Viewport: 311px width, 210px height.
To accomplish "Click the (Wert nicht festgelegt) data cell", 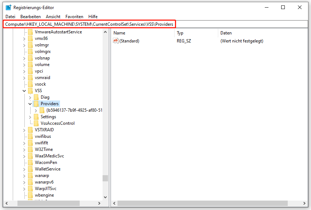I will coord(242,41).
